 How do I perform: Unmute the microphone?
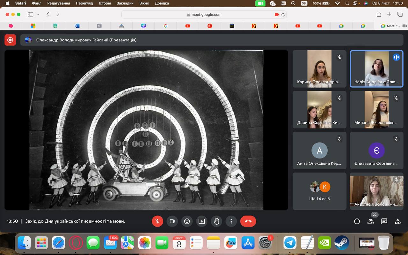[x=157, y=221]
